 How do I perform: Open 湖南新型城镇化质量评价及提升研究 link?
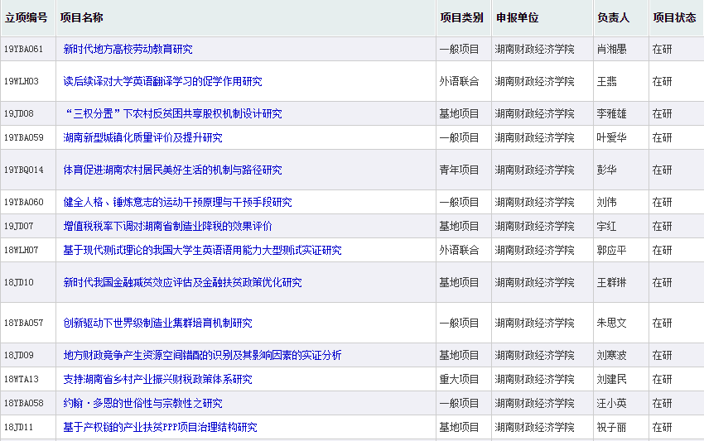(142, 137)
